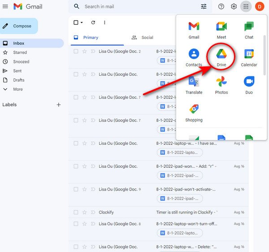This screenshot has height=252, width=269.
Task: Open Duo app
Action: tap(249, 86)
